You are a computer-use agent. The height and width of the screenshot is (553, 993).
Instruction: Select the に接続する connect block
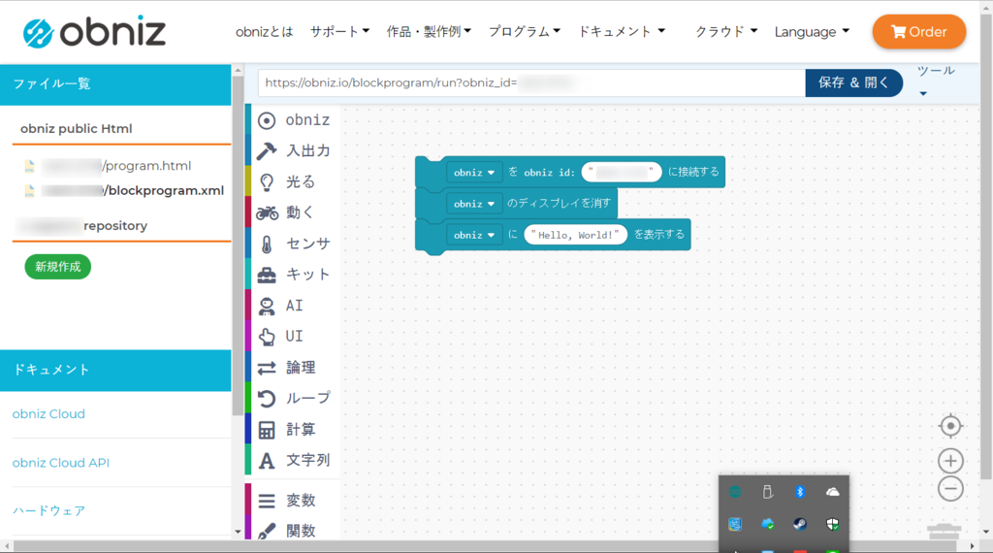[x=694, y=172]
